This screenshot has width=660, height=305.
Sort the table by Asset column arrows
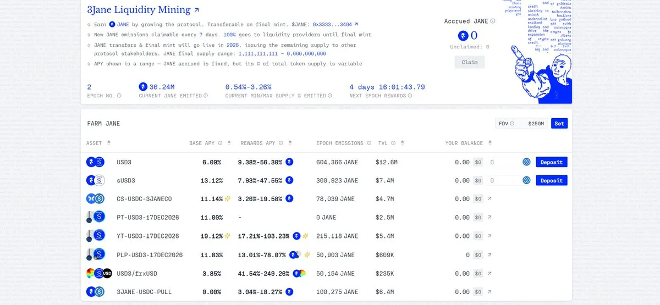pos(109,143)
